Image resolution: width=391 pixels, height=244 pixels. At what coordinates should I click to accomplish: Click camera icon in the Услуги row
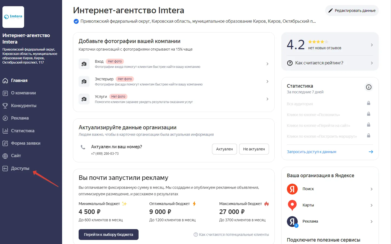click(x=84, y=99)
